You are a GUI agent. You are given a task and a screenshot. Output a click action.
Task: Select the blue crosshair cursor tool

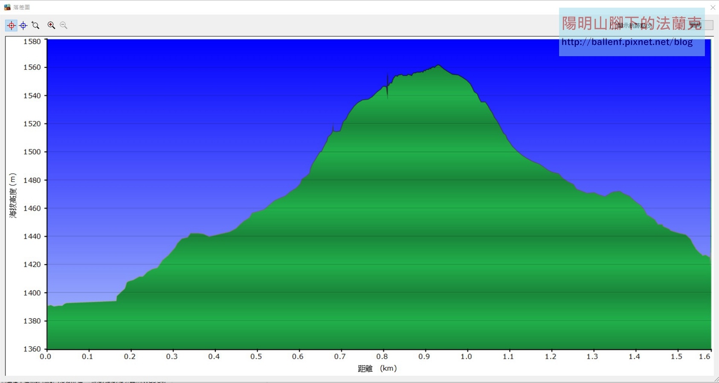(x=23, y=26)
